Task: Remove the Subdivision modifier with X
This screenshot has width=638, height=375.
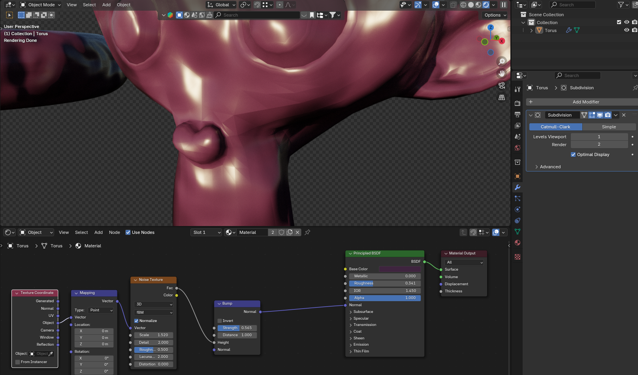Action: click(624, 115)
